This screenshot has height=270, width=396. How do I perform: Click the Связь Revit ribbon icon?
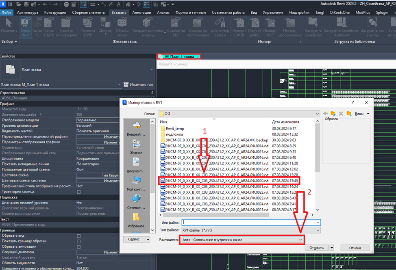click(25, 27)
